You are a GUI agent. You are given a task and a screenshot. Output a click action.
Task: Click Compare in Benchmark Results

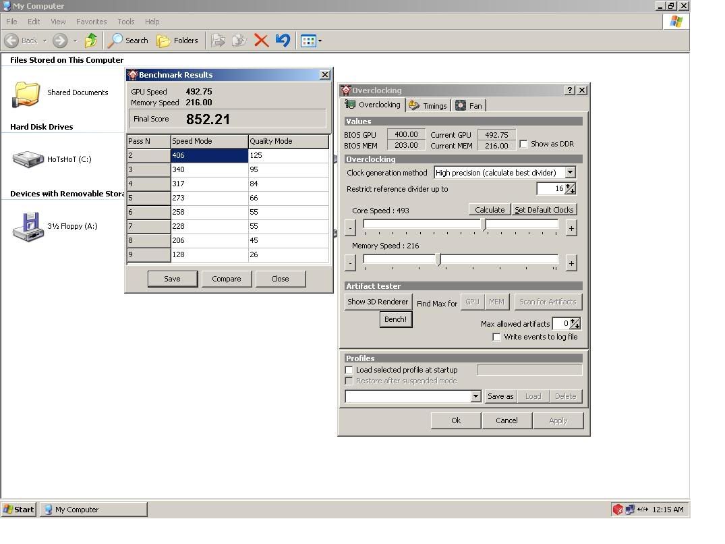226,279
